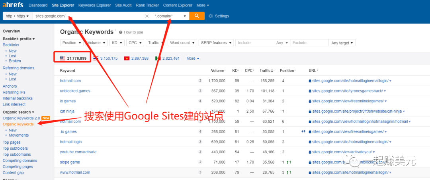Image resolution: width=430 pixels, height=180 pixels.
Task: Open Organic keywords 2.0 in sidebar
Action: [21, 118]
